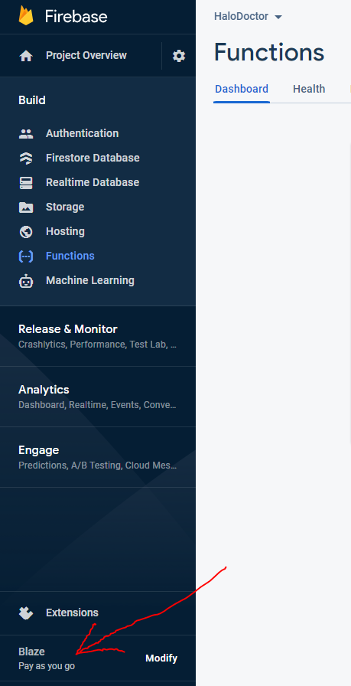Click the Storage image icon
The height and width of the screenshot is (686, 351).
26,207
